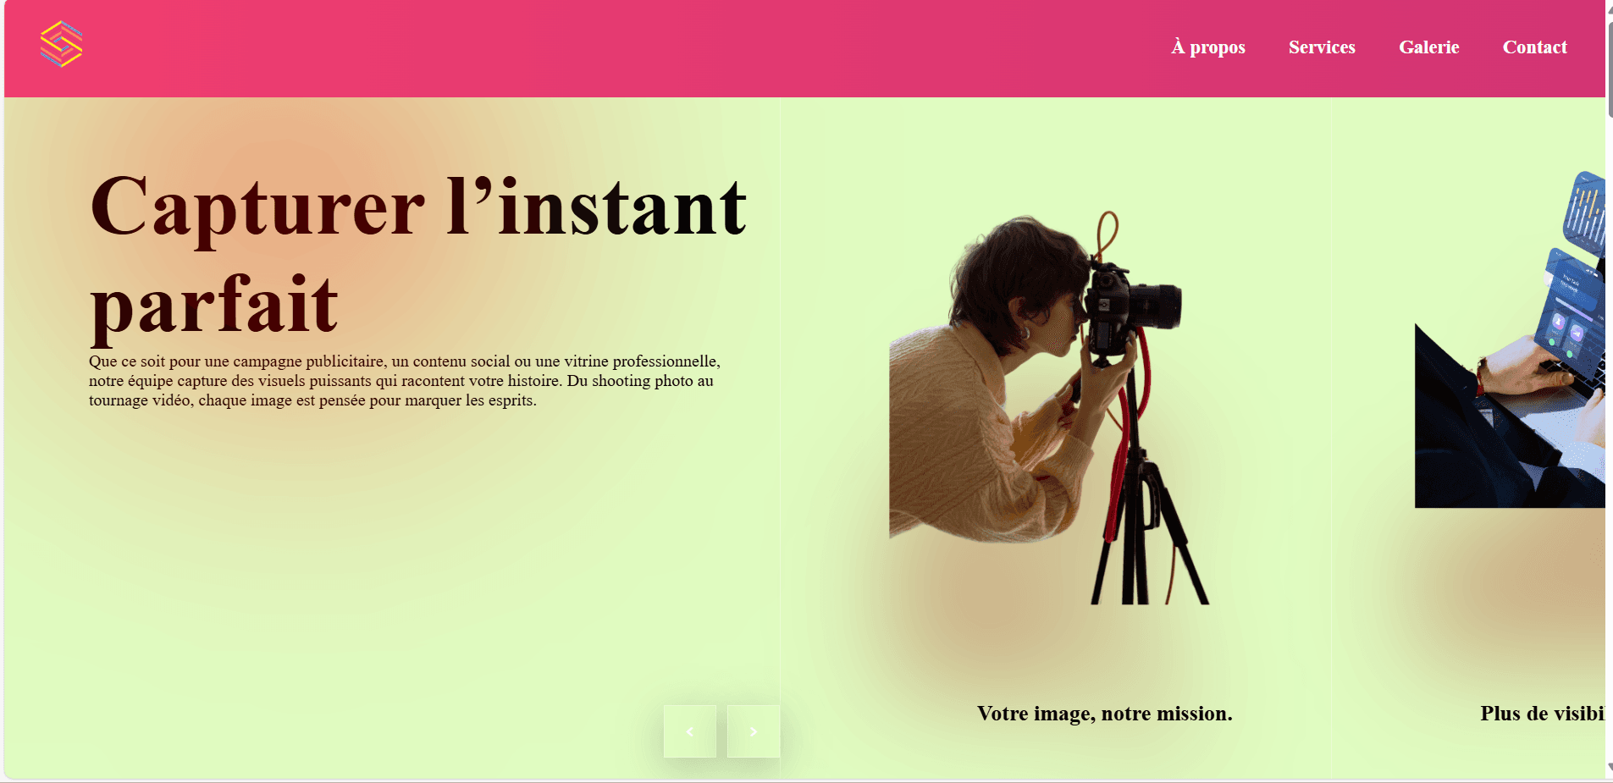Open the À propos menu item

(1208, 47)
